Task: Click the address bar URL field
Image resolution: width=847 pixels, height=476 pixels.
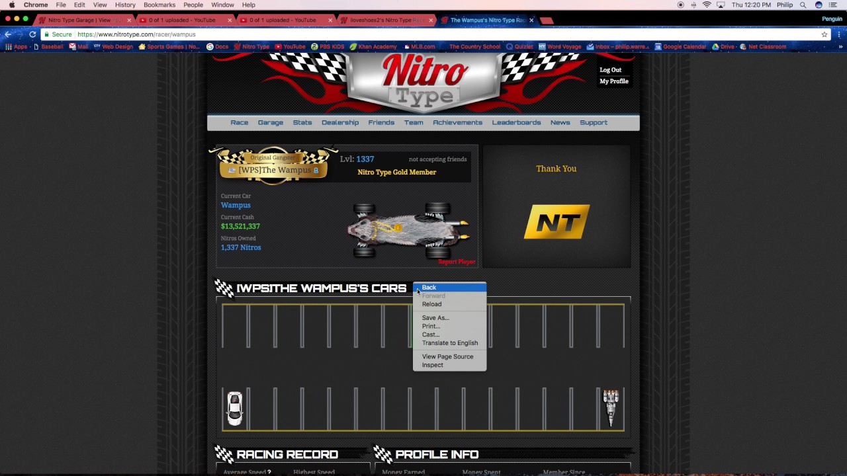Action: click(x=430, y=34)
